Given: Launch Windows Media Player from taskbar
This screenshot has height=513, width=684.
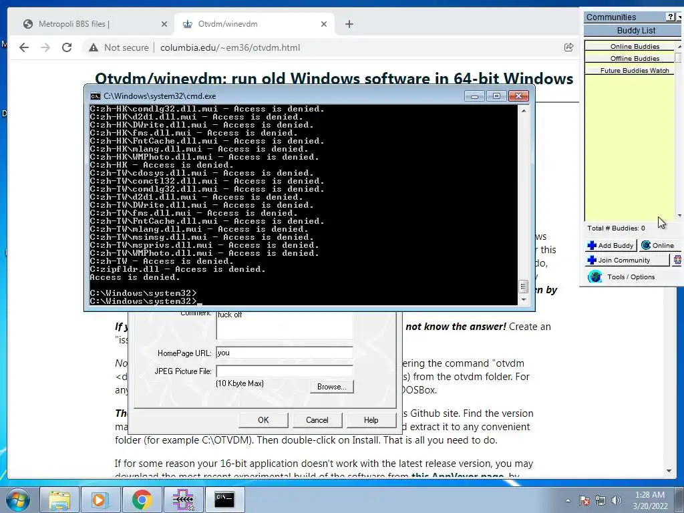Looking at the screenshot, I should point(100,500).
